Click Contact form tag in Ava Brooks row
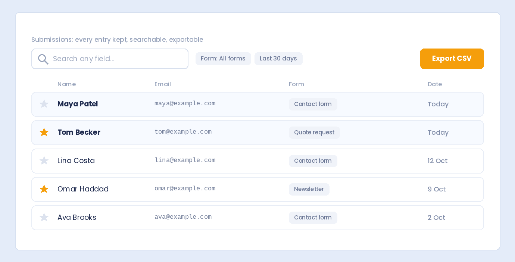The height and width of the screenshot is (262, 515). [313, 218]
